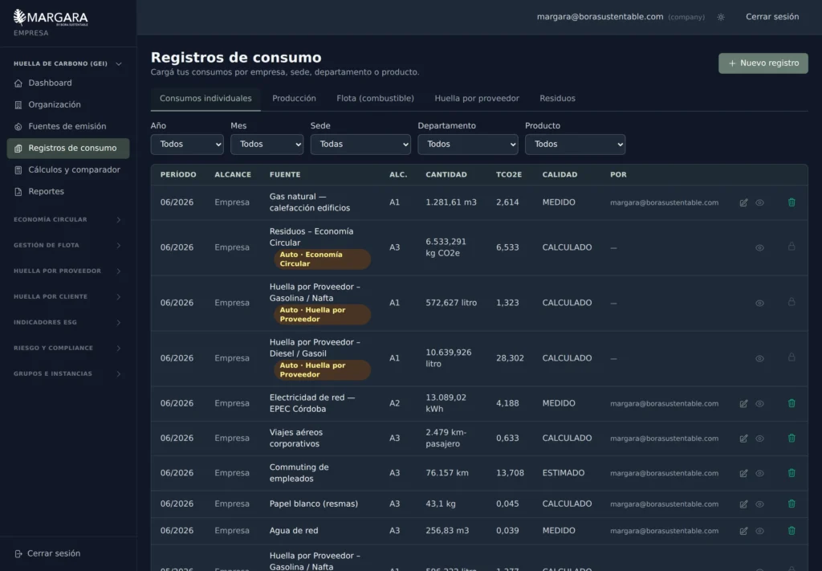Edit the Electricidad de red EPEC Córdoba record
The width and height of the screenshot is (822, 571).
coord(743,404)
